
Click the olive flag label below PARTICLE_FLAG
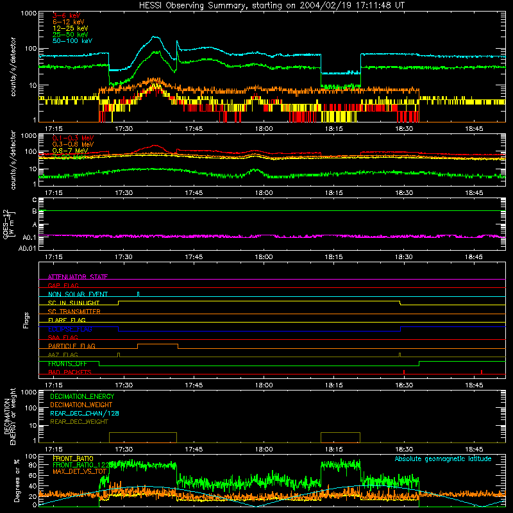click(x=63, y=355)
